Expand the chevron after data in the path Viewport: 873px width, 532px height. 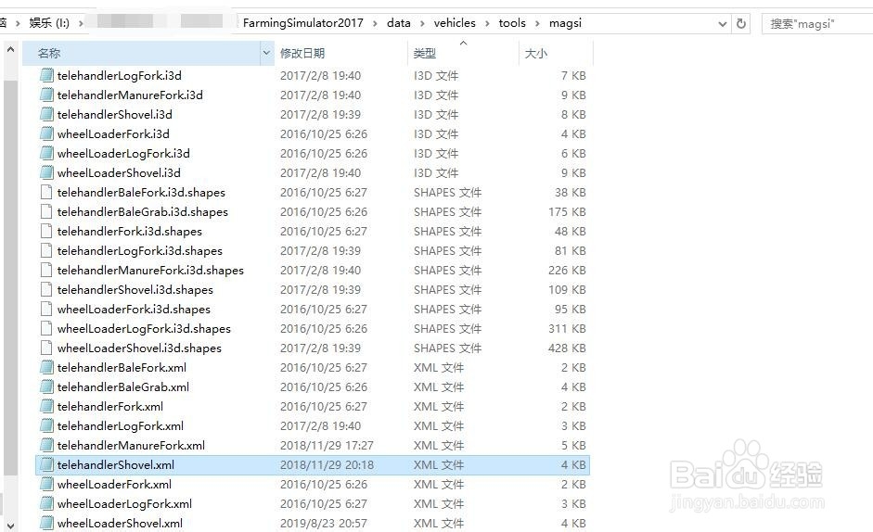click(x=422, y=23)
